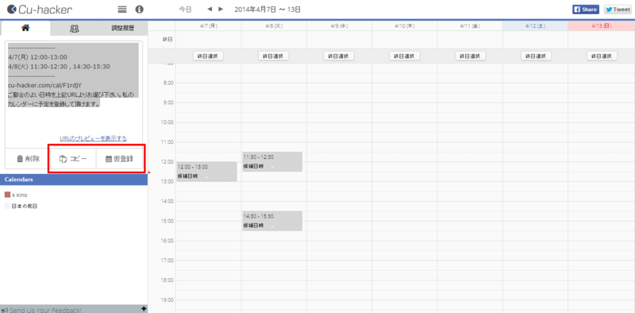The width and height of the screenshot is (635, 313).
Task: Click 終日選択 button under 4/13
Action: (x=602, y=56)
